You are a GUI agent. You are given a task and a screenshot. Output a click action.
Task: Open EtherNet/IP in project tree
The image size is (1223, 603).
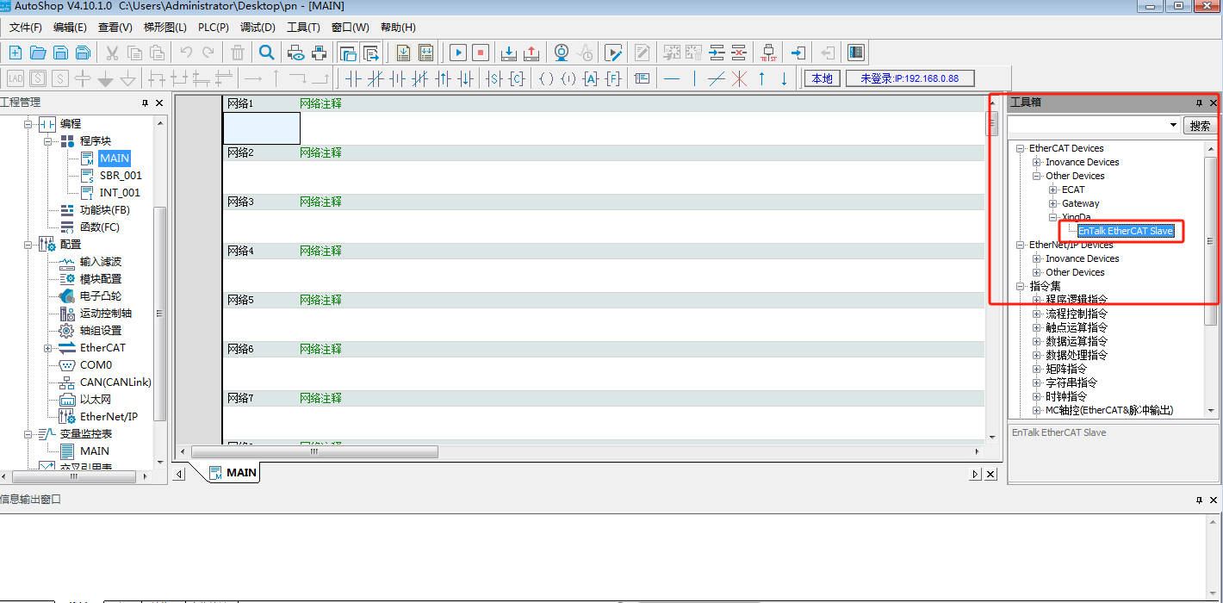pyautogui.click(x=109, y=417)
